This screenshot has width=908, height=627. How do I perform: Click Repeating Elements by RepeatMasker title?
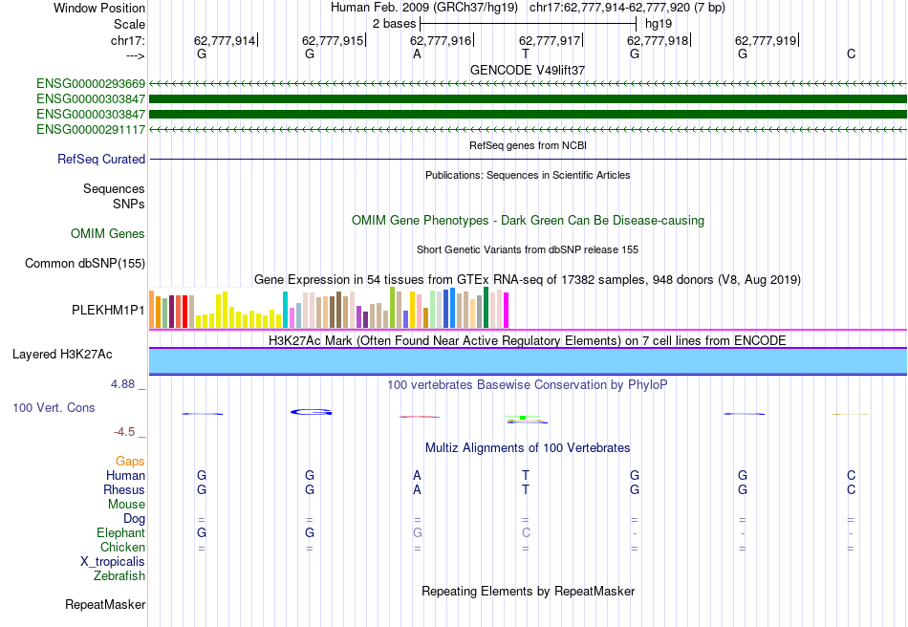(x=529, y=592)
